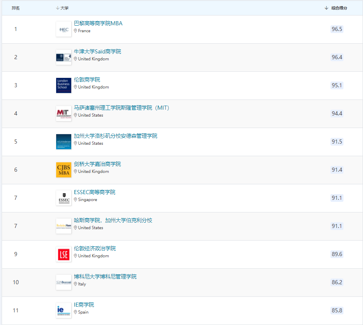
Task: Click the CJBS MBA logo
Action: pos(63,170)
